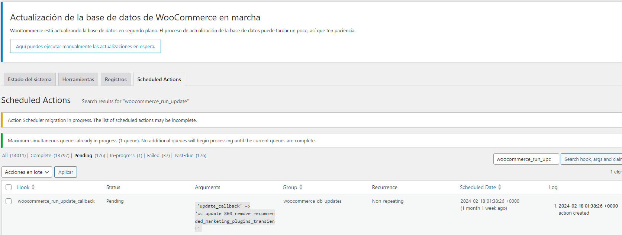The width and height of the screenshot is (622, 235).
Task: Open the Acciones en lote dropdown
Action: [x=27, y=172]
